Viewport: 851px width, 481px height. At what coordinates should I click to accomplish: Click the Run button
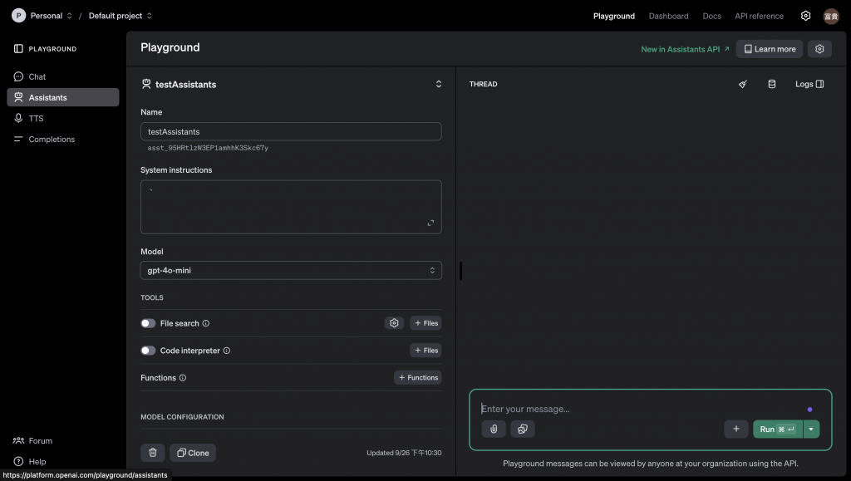click(x=777, y=429)
